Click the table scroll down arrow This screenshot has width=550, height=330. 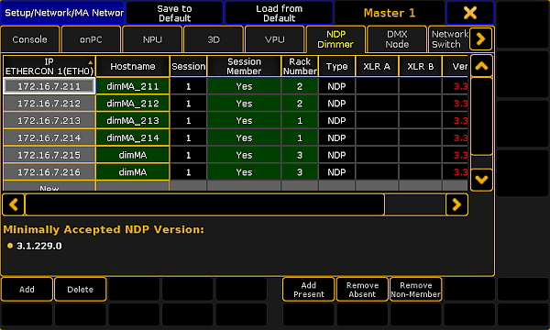481,180
